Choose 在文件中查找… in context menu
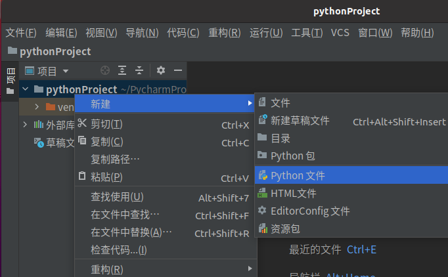The image size is (448, 277). pos(165,215)
